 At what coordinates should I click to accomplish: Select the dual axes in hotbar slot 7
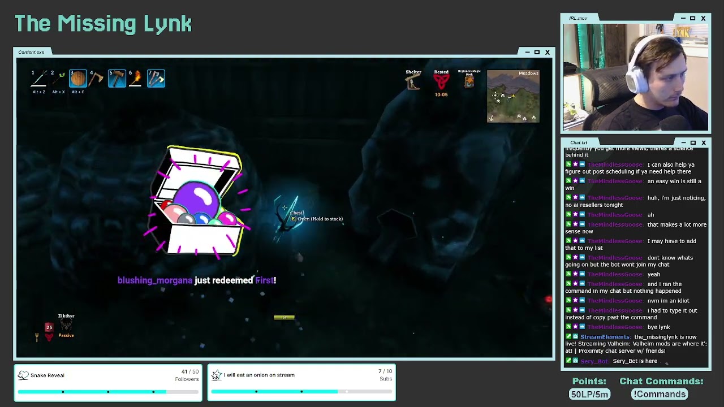[156, 79]
